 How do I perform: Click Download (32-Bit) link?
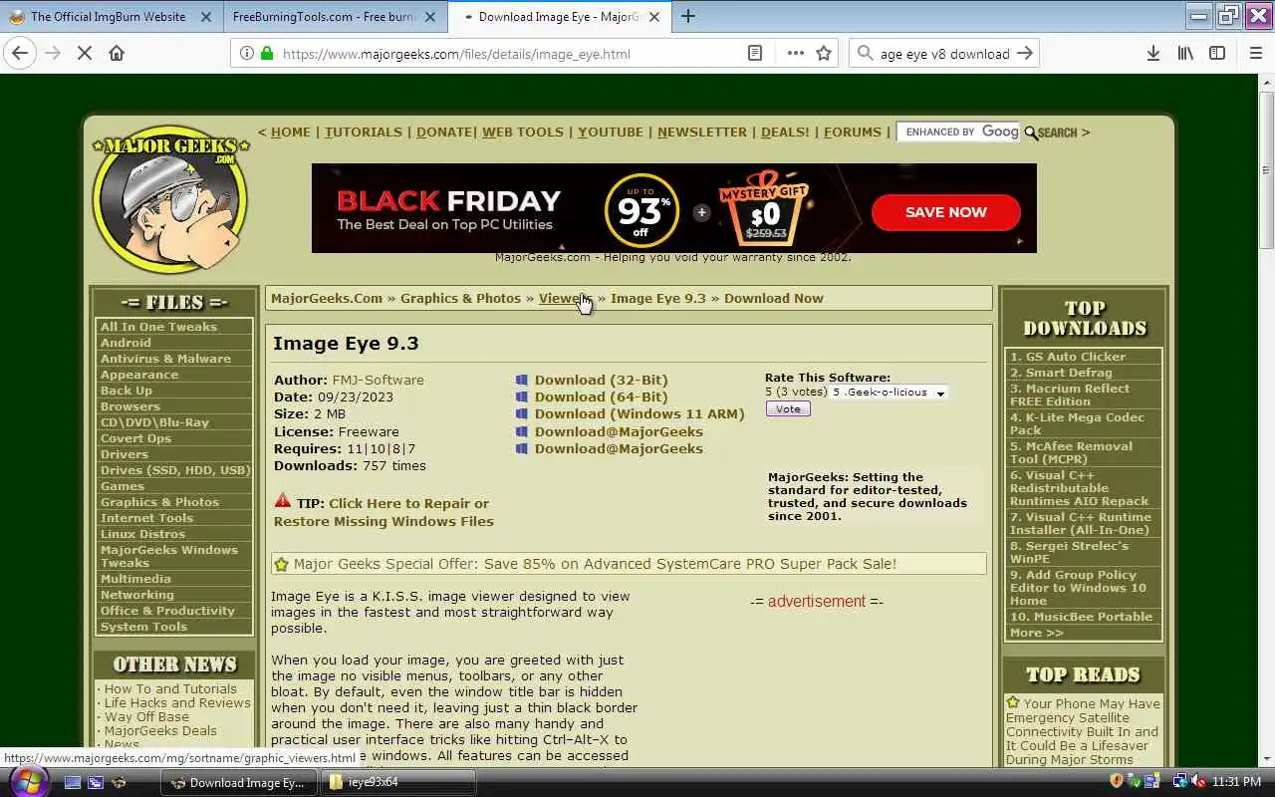pyautogui.click(x=601, y=380)
